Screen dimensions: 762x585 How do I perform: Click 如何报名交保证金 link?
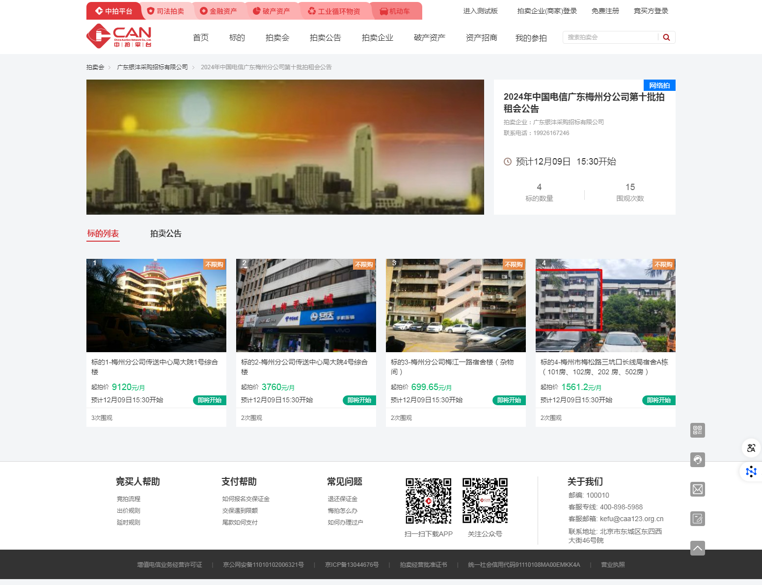coord(246,499)
